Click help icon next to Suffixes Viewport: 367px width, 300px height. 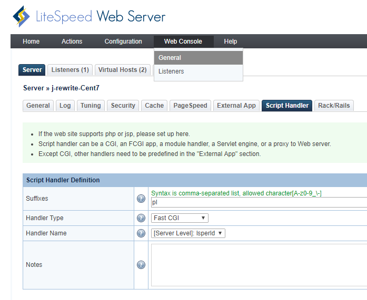141,199
